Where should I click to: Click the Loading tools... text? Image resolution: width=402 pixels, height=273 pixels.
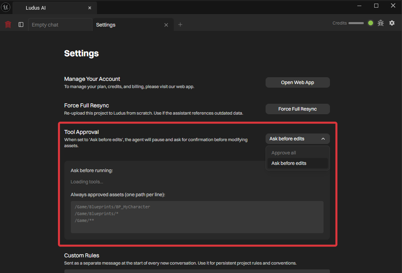(x=87, y=182)
